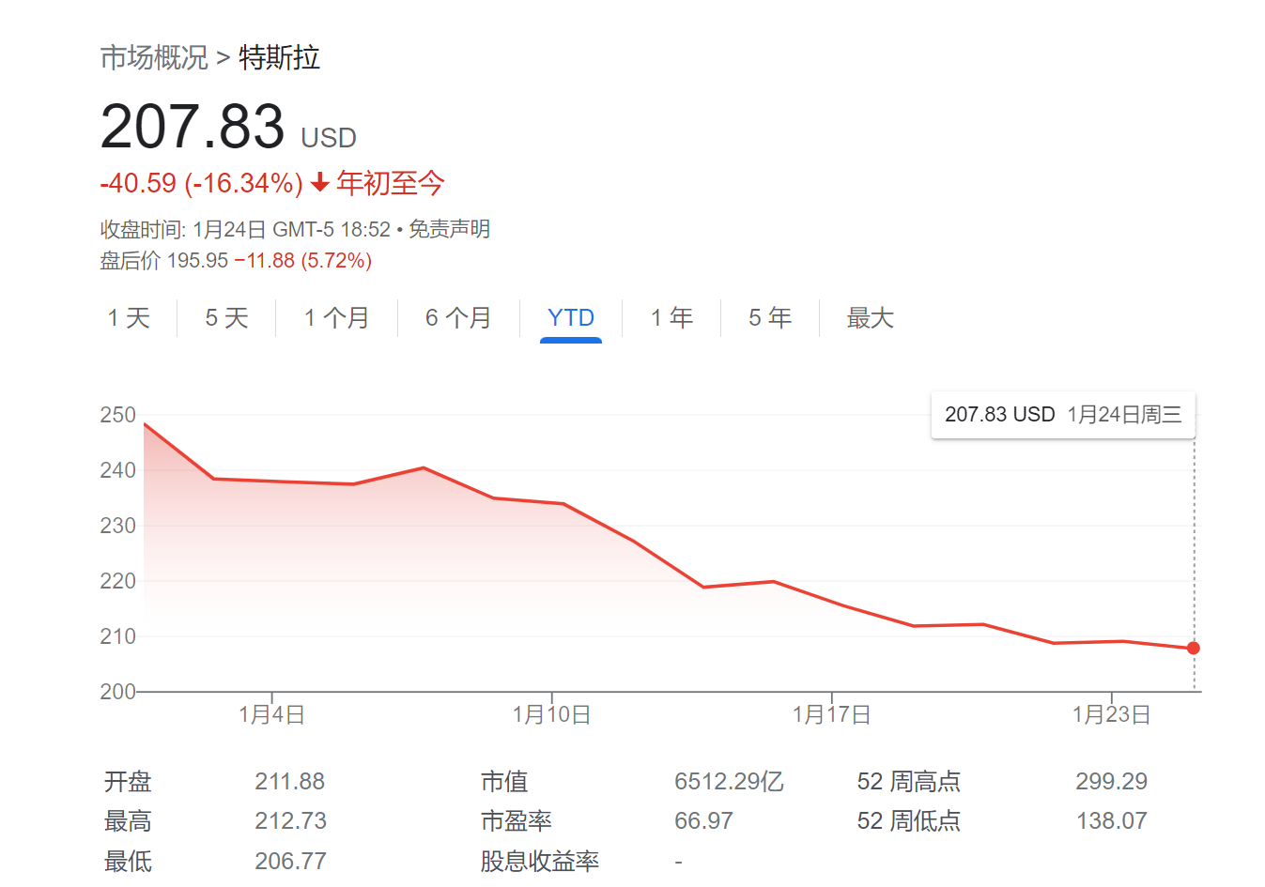Viewport: 1265px width, 887px height.
Task: Click the 1月10日 axis label
Action: click(x=551, y=715)
